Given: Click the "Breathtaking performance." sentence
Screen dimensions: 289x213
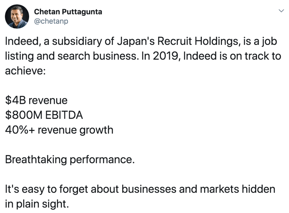Looking at the screenshot, I should coord(69,160).
